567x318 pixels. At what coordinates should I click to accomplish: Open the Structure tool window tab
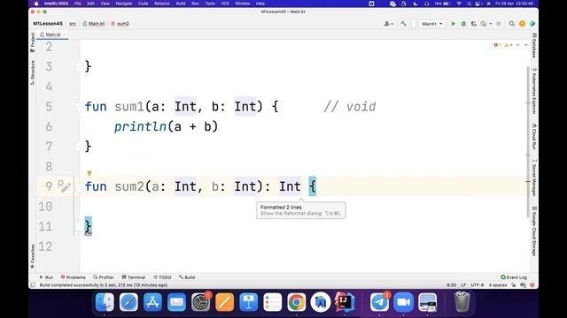[x=33, y=72]
